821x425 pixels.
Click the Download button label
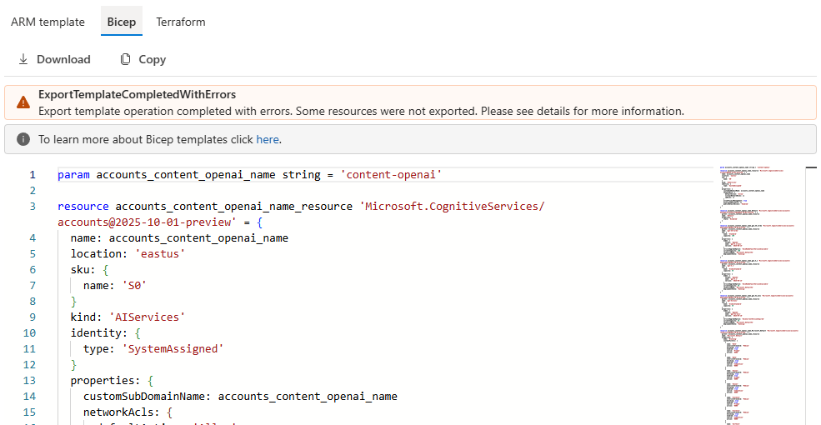pyautogui.click(x=63, y=60)
